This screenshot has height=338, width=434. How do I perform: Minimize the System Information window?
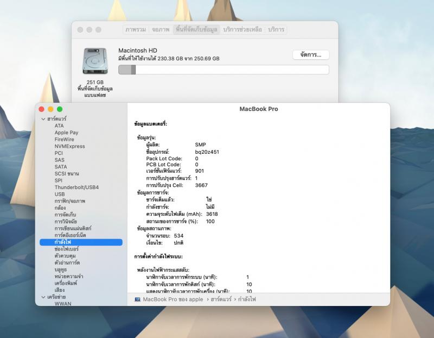click(50, 109)
